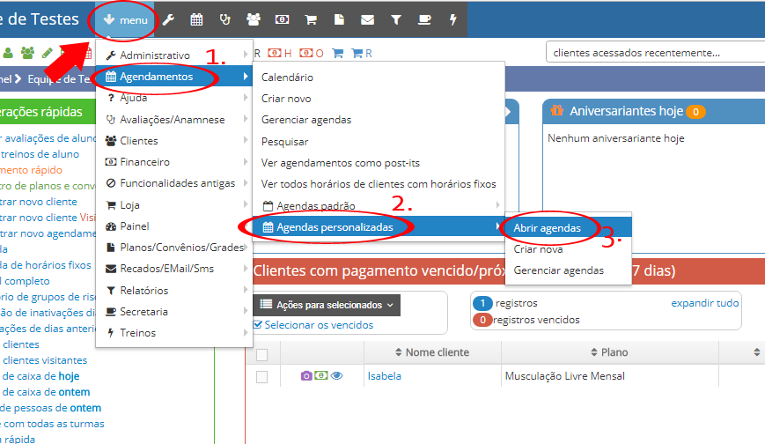765x444 pixels.
Task: Open the "Ações para selecionados" dropdown
Action: (327, 305)
